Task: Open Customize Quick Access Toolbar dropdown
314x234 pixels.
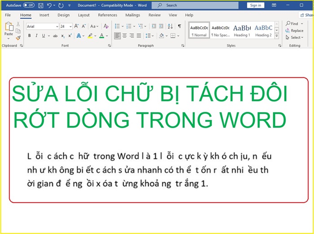Action: [x=69, y=5]
